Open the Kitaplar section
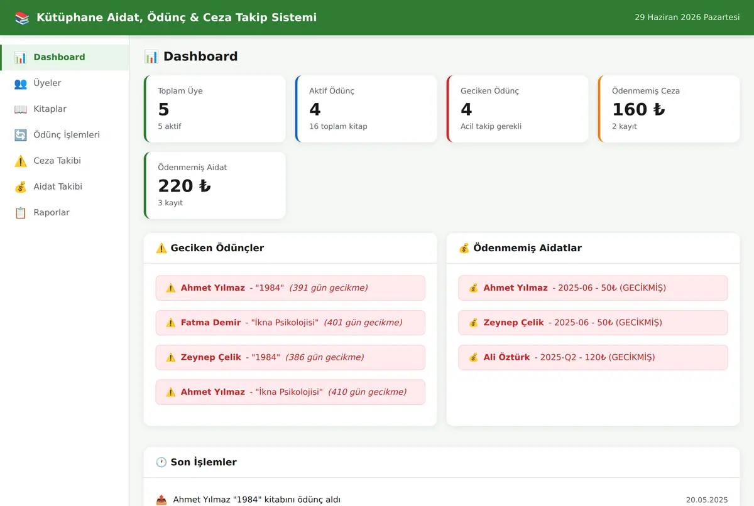Viewport: 754px width, 506px height. [x=65, y=109]
